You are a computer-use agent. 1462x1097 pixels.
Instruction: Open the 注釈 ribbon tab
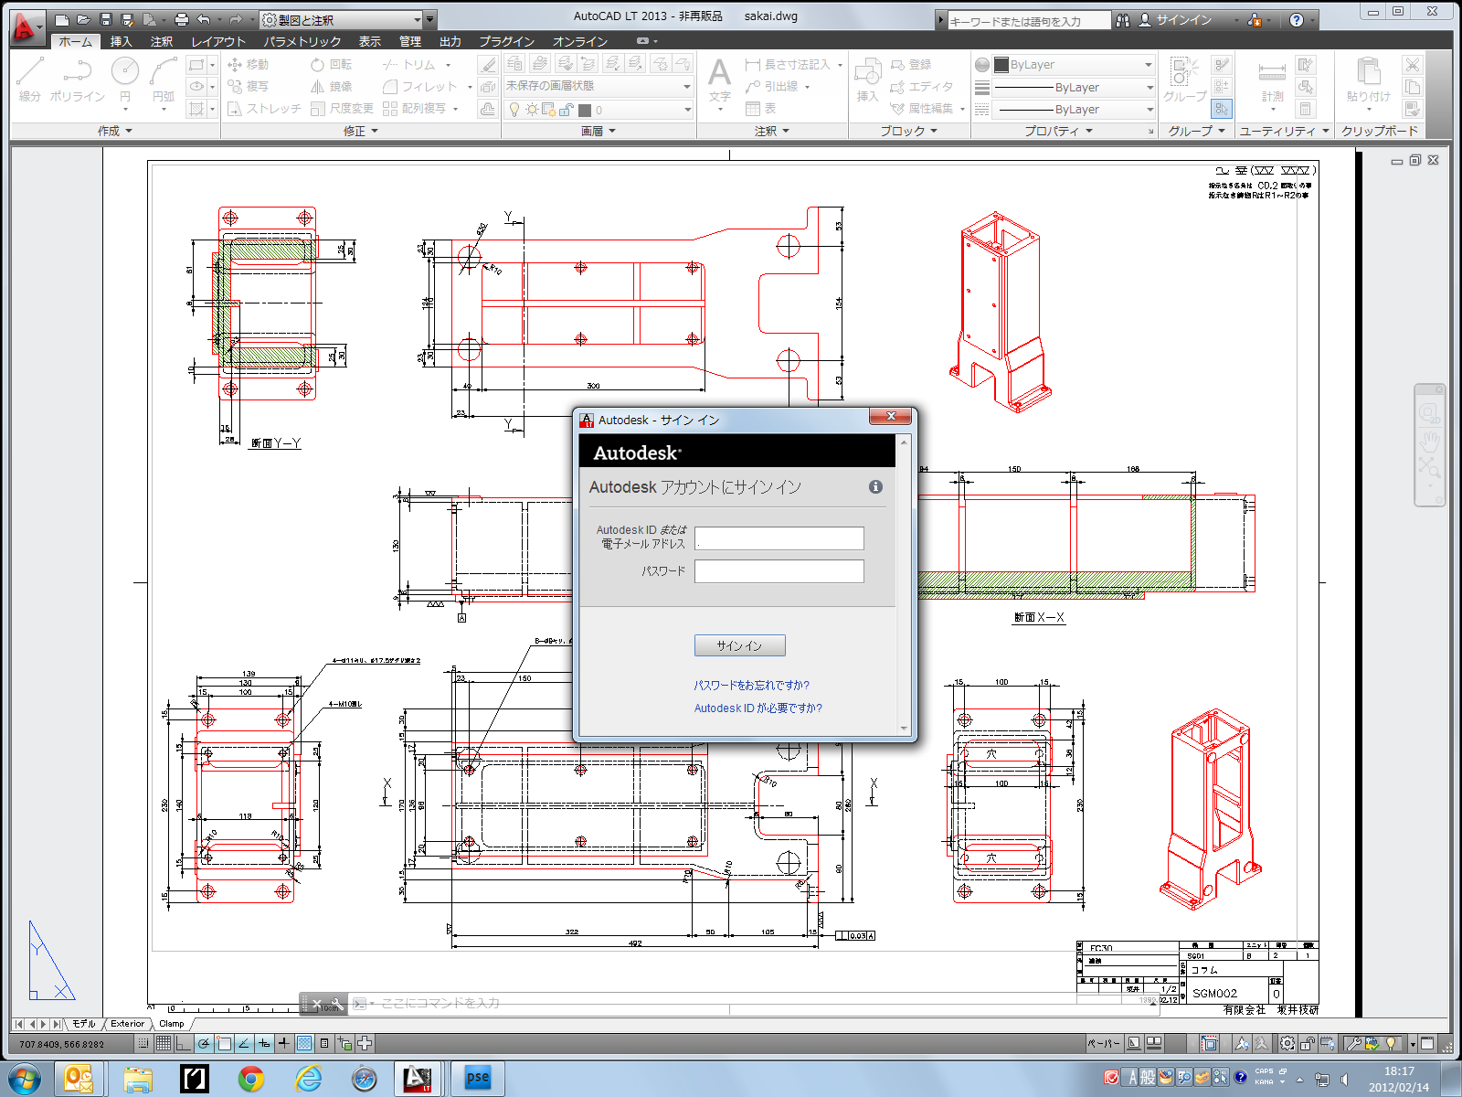162,41
